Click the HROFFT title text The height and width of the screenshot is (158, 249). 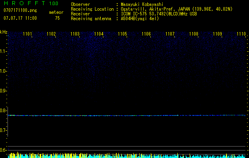click(25, 3)
